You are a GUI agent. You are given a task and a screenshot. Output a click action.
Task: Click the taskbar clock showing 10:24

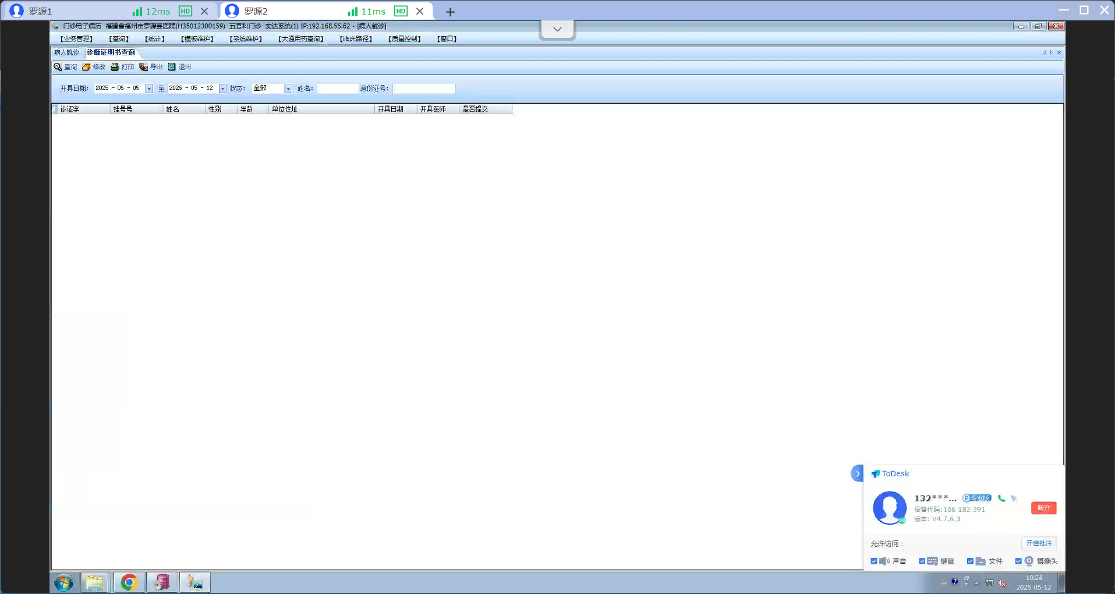pos(1034,582)
